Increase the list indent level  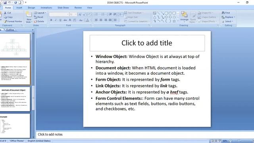115,14
